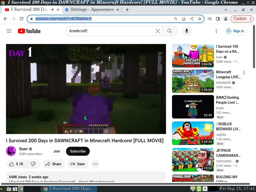Open the media controls icon in toolbar
256x192 pixels.
[x=210, y=19]
